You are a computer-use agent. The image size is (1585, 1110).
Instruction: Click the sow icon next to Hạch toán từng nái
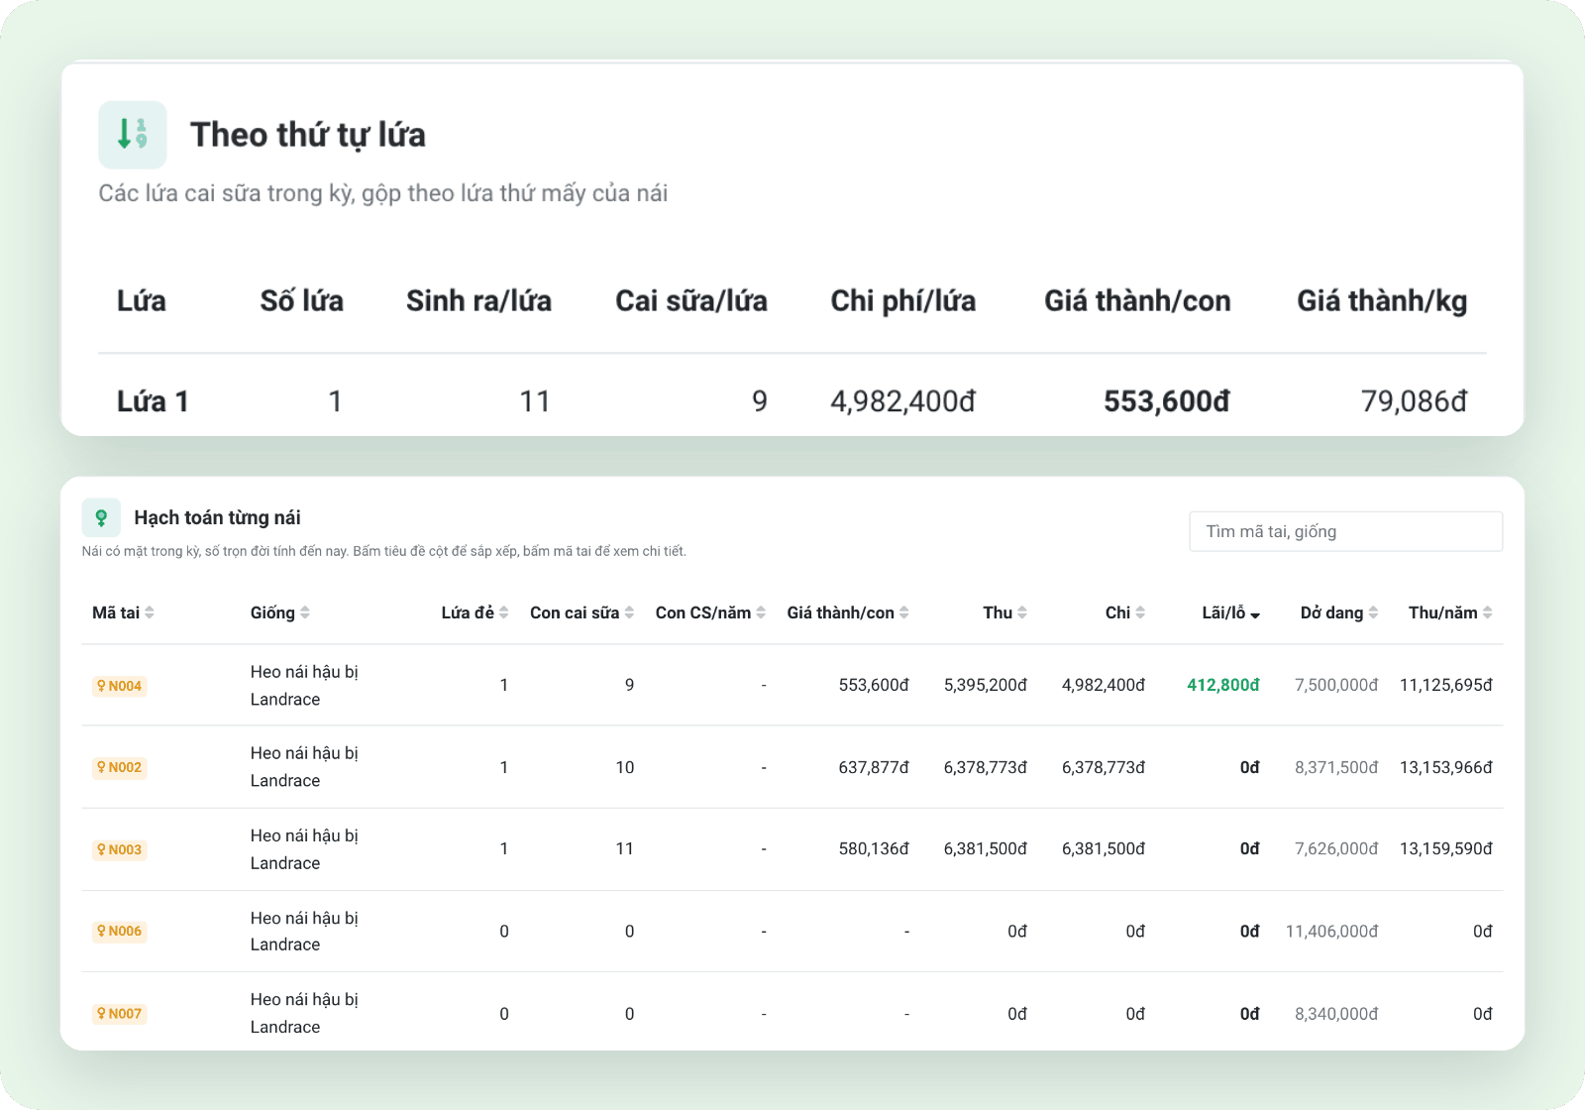101,517
